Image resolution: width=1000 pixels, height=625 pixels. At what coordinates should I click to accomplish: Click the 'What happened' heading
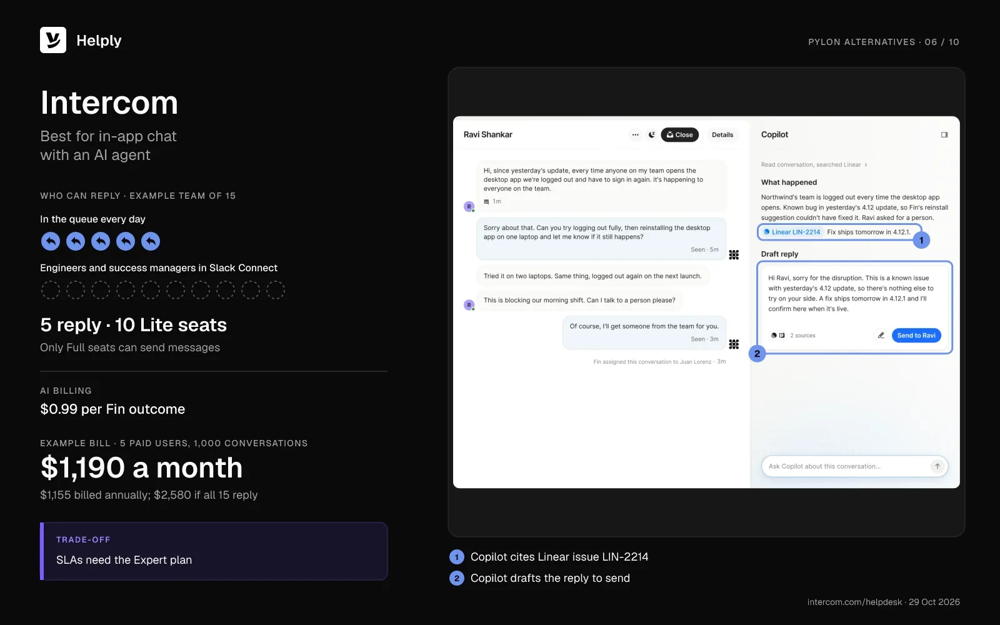click(x=789, y=182)
